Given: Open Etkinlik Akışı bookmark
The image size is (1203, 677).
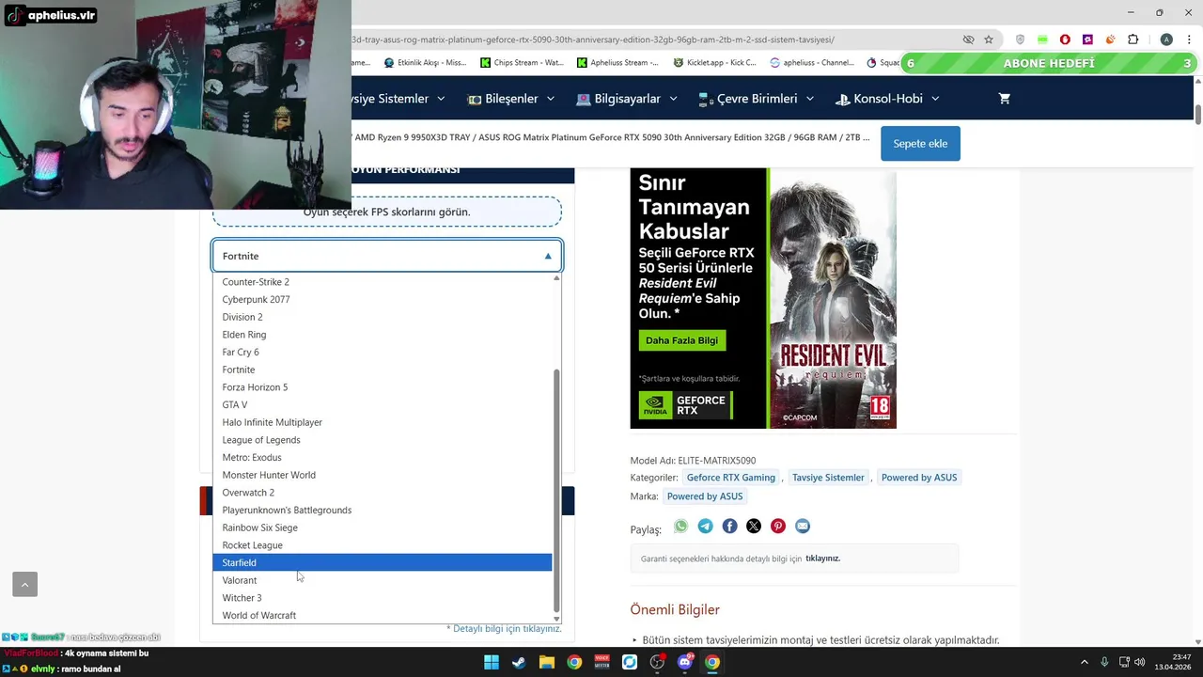Looking at the screenshot, I should [x=425, y=63].
